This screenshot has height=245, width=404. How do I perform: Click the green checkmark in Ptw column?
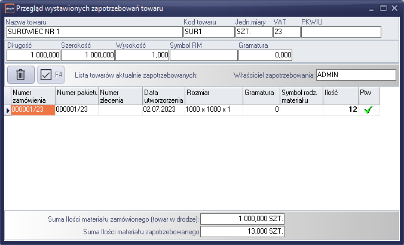tap(368, 110)
